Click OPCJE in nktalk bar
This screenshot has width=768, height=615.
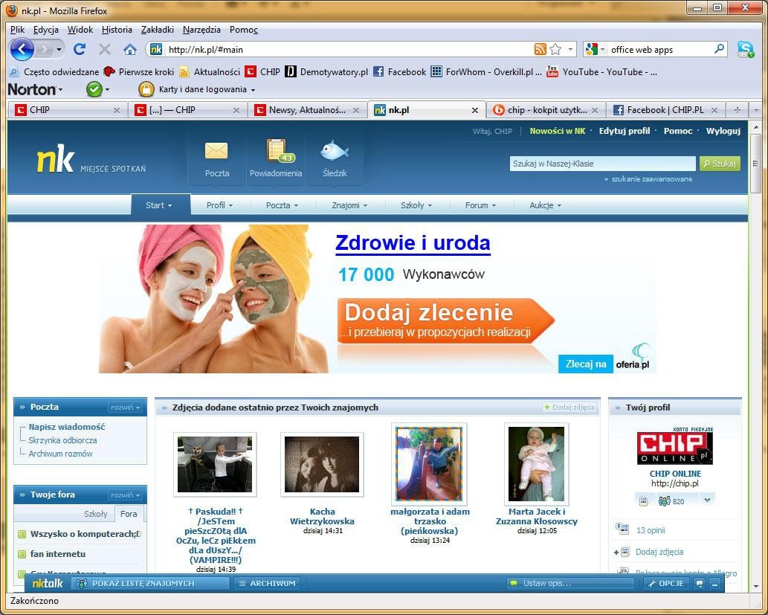pyautogui.click(x=666, y=583)
